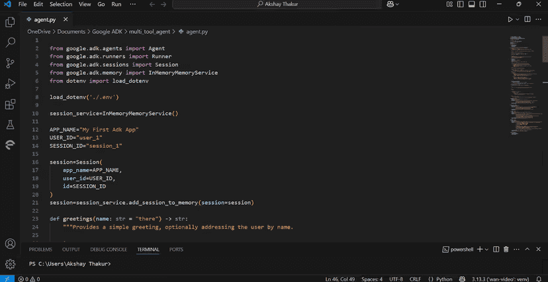Open the Selection menu
The height and width of the screenshot is (282, 548).
[60, 4]
